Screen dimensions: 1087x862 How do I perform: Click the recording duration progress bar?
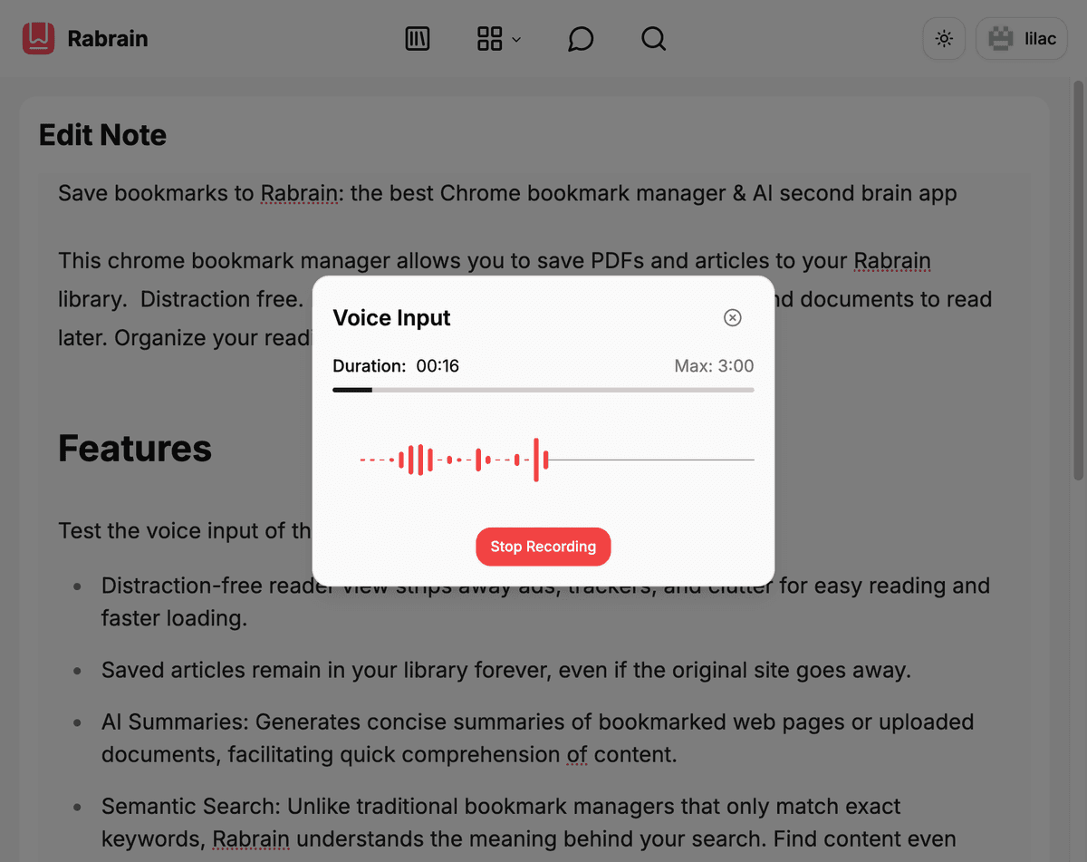[543, 390]
